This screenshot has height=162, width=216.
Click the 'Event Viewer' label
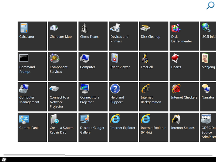pos(120,67)
